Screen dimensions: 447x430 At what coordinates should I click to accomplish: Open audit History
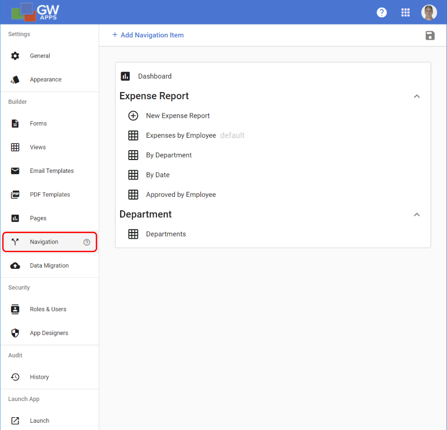(50, 377)
